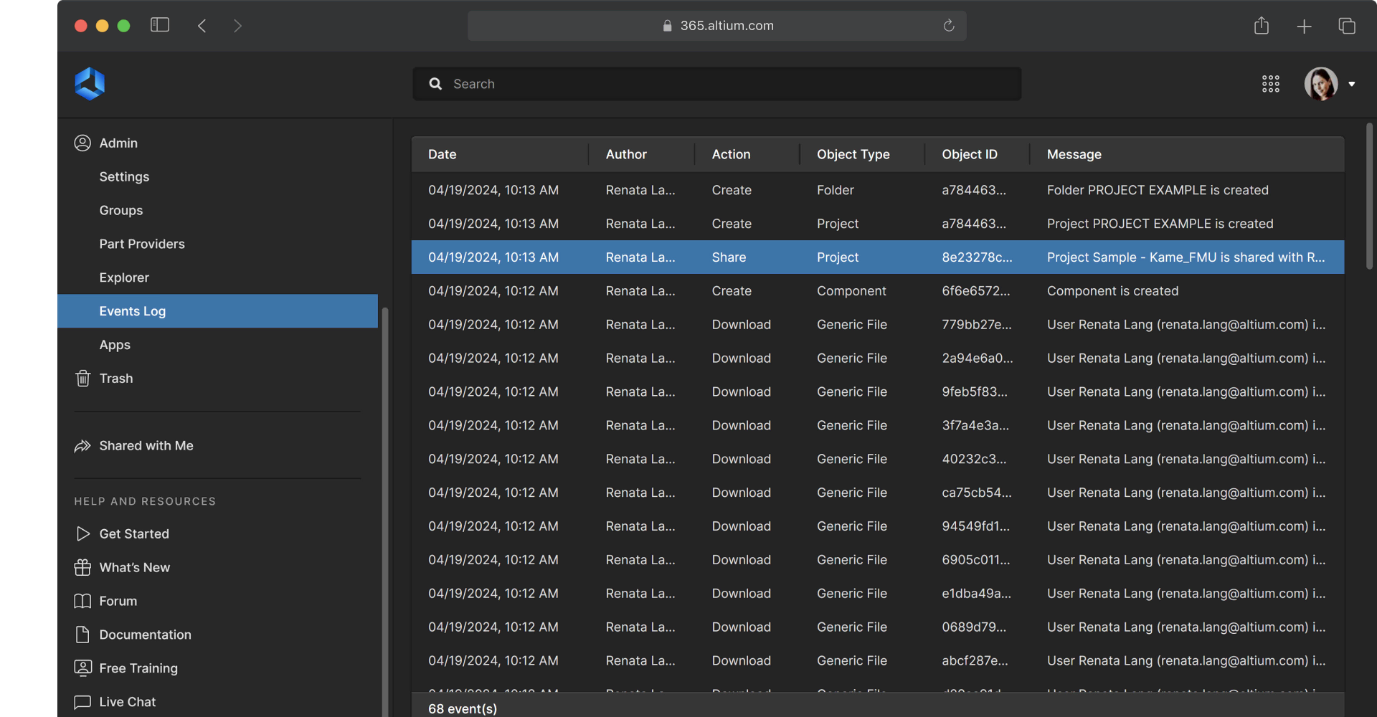Image resolution: width=1377 pixels, height=717 pixels.
Task: Open the apps grid launcher icon
Action: tap(1270, 84)
